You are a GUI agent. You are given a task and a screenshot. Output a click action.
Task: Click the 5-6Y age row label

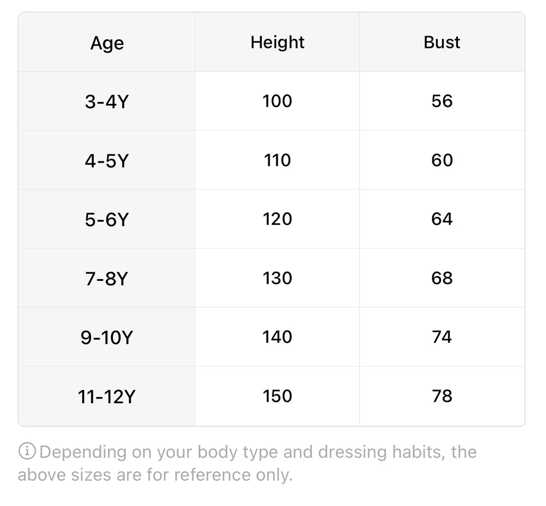[107, 219]
